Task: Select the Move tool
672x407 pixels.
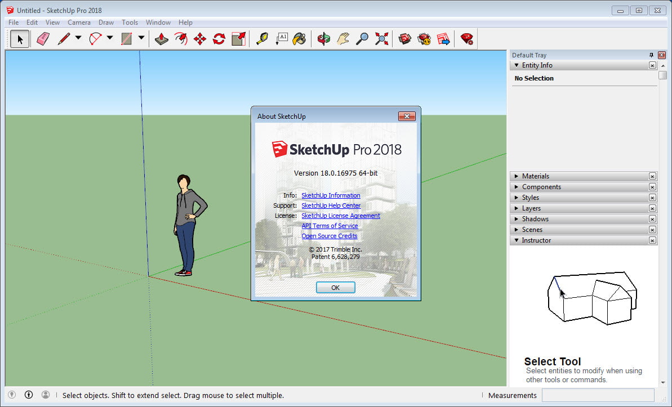Action: (200, 39)
